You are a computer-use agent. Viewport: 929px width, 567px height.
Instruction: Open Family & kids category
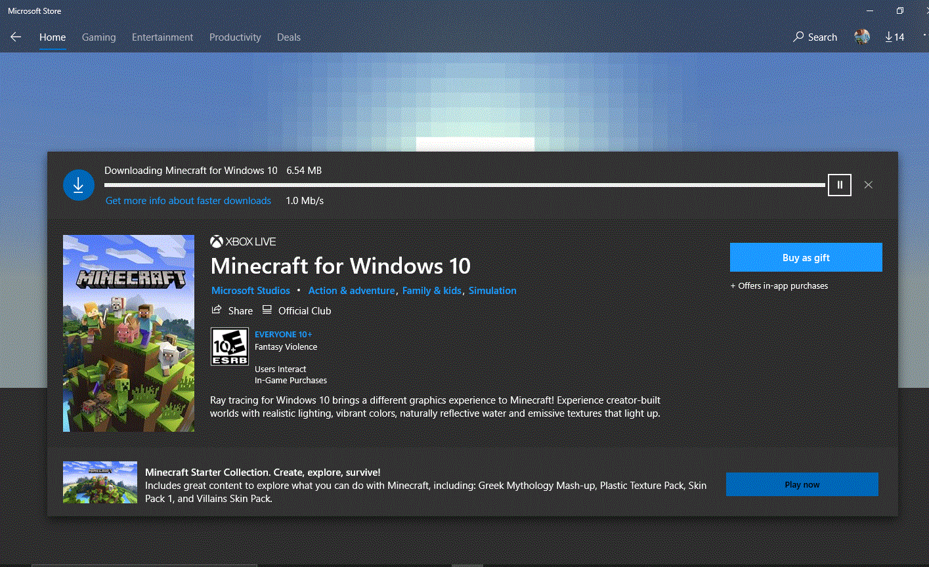coord(432,291)
